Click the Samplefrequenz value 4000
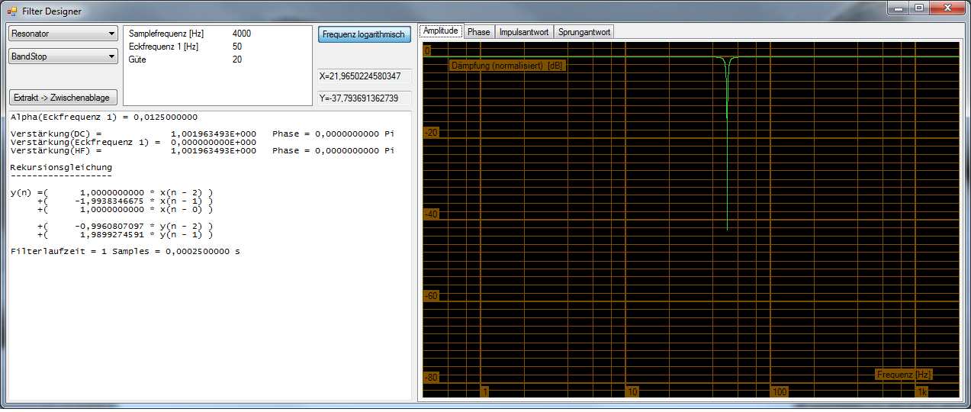The height and width of the screenshot is (412, 971). pos(242,34)
